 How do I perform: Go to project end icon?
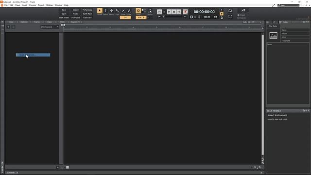point(185,17)
